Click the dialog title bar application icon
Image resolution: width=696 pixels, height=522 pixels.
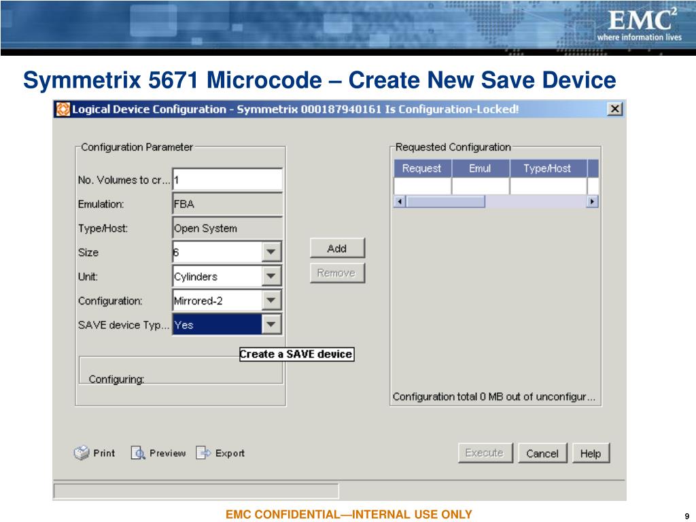click(63, 109)
